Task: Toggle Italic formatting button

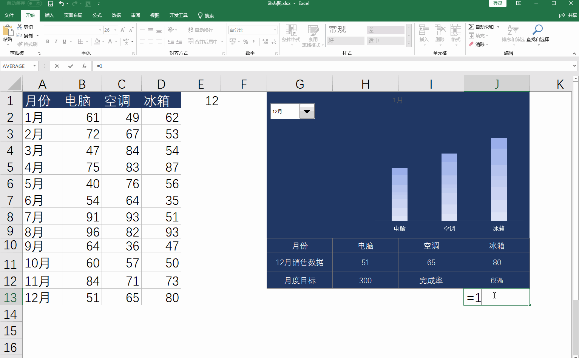Action: pyautogui.click(x=56, y=41)
